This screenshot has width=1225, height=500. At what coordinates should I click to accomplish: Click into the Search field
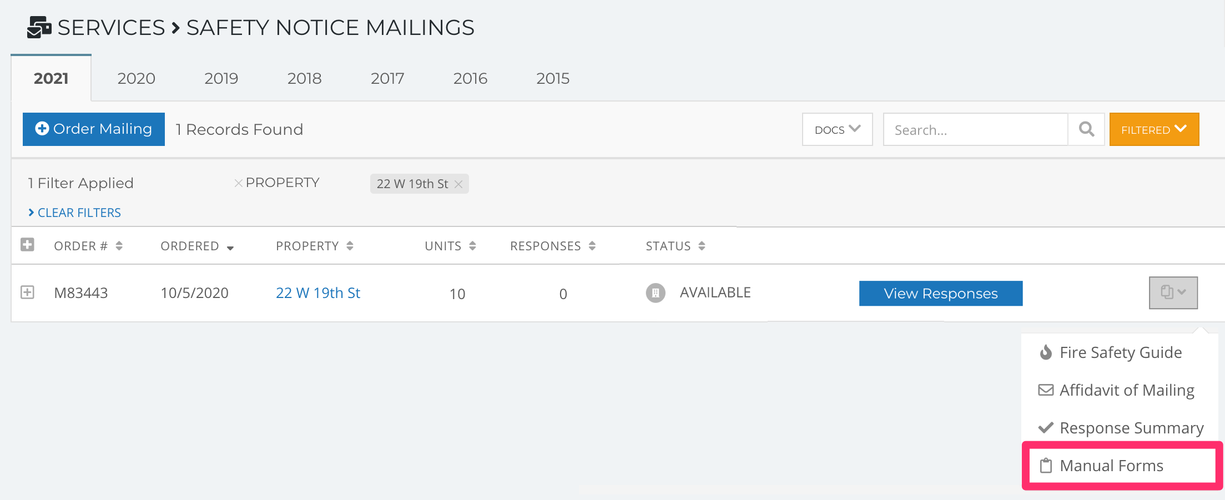975,129
